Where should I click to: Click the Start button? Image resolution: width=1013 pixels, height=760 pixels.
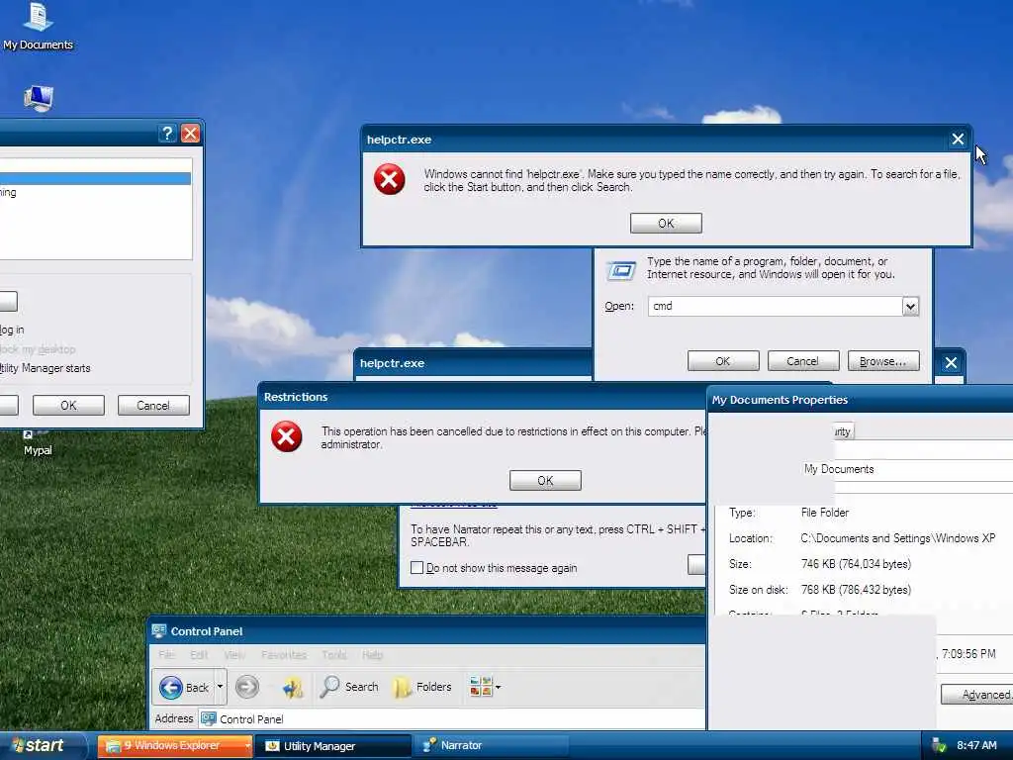[x=42, y=746]
